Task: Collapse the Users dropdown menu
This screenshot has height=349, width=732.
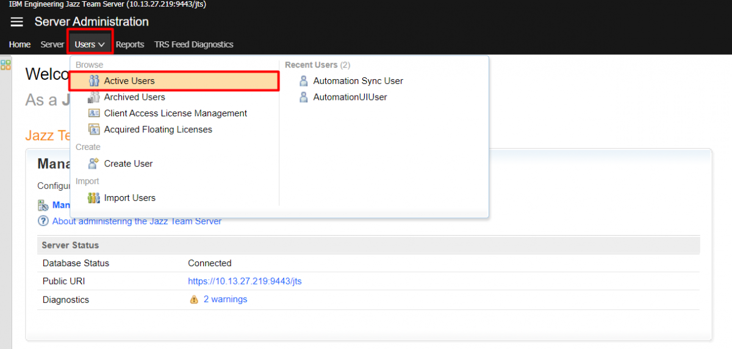Action: [90, 44]
